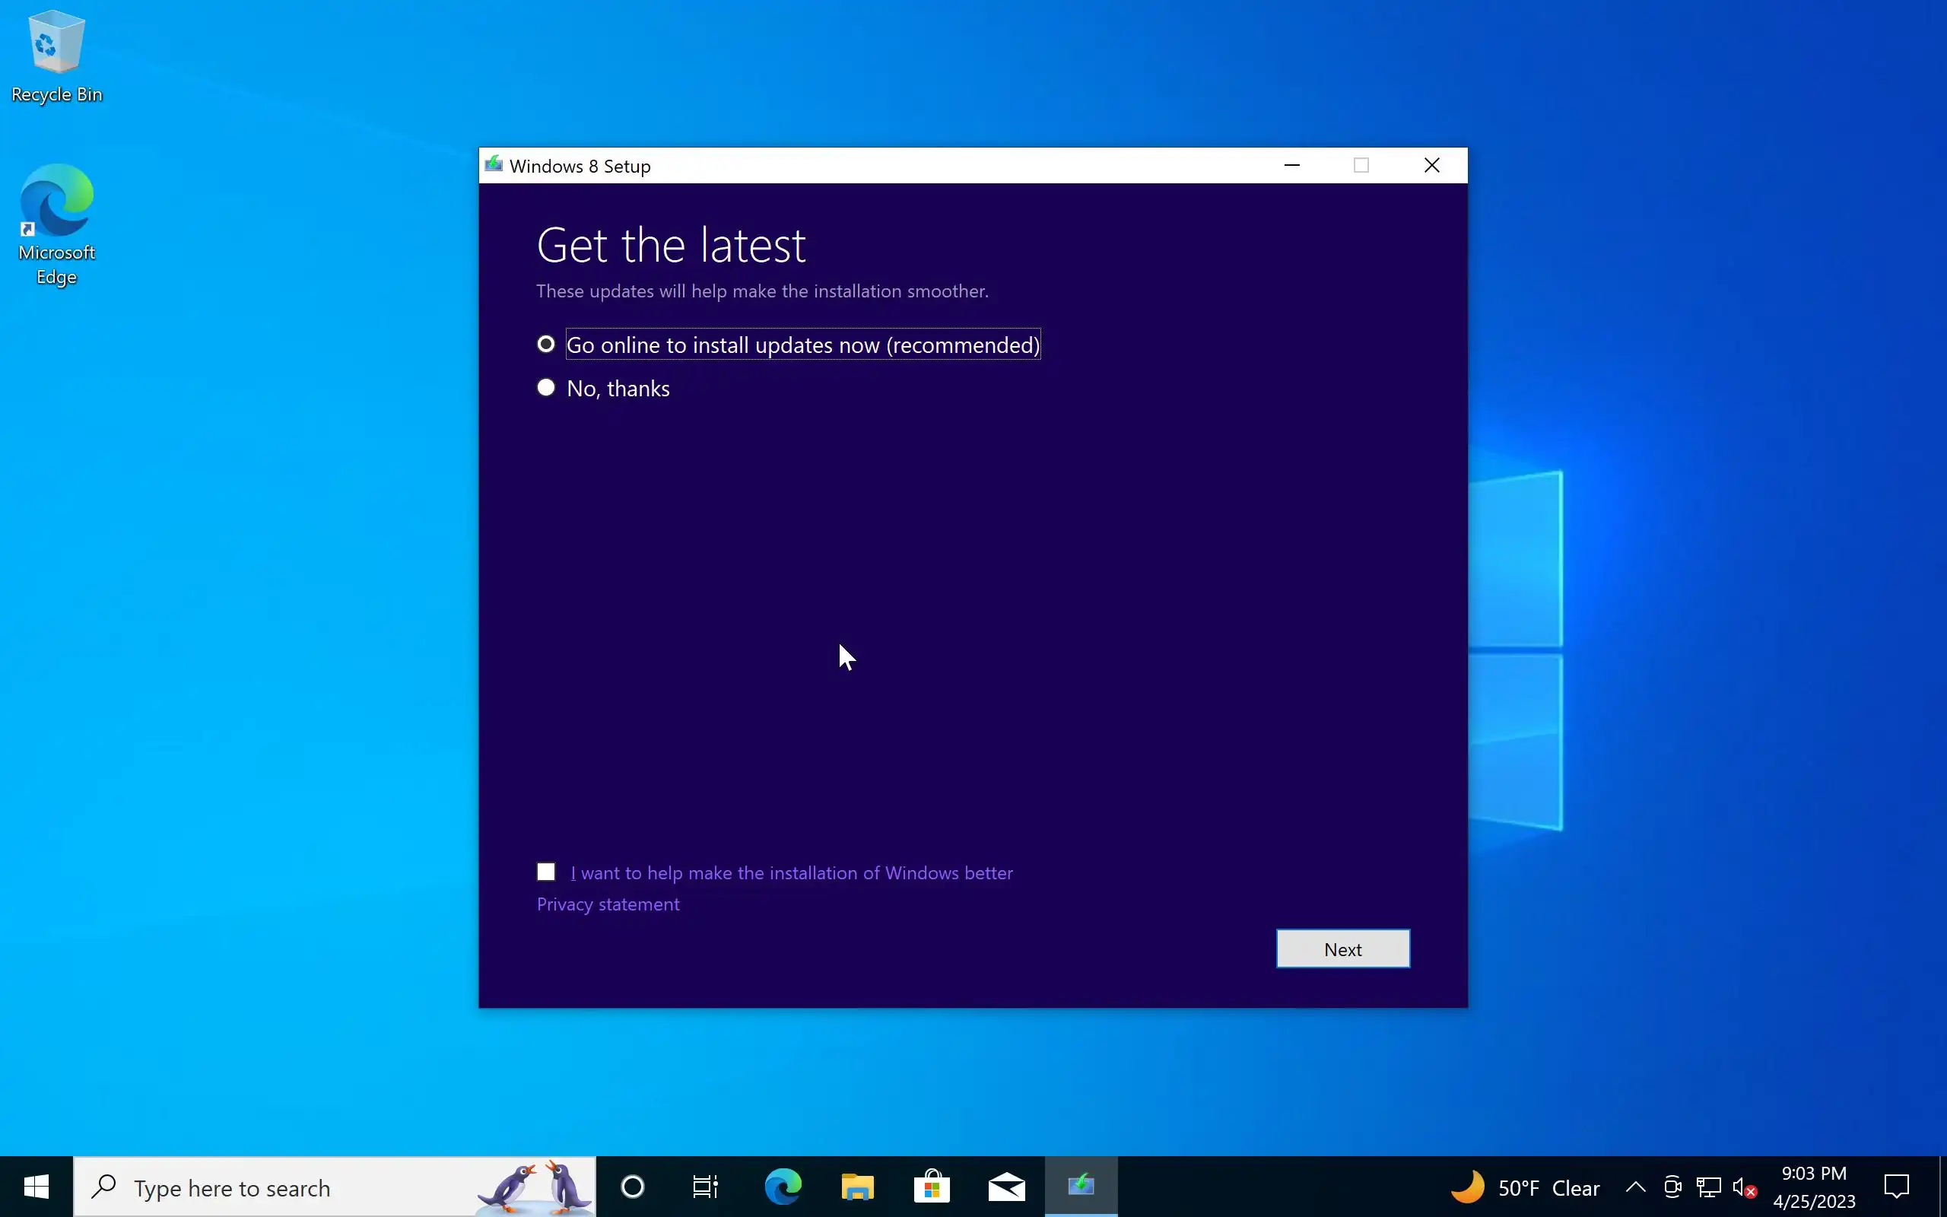Click the Windows 8 Setup taskbar icon
The image size is (1947, 1217).
click(x=1081, y=1187)
